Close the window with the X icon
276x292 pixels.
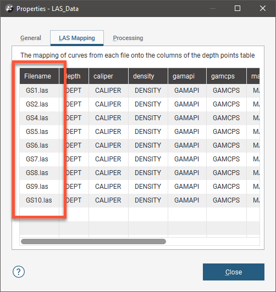[x=263, y=8]
